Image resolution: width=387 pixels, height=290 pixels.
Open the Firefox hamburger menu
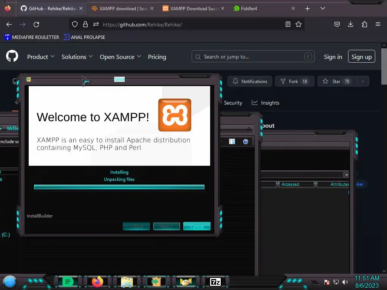[378, 24]
